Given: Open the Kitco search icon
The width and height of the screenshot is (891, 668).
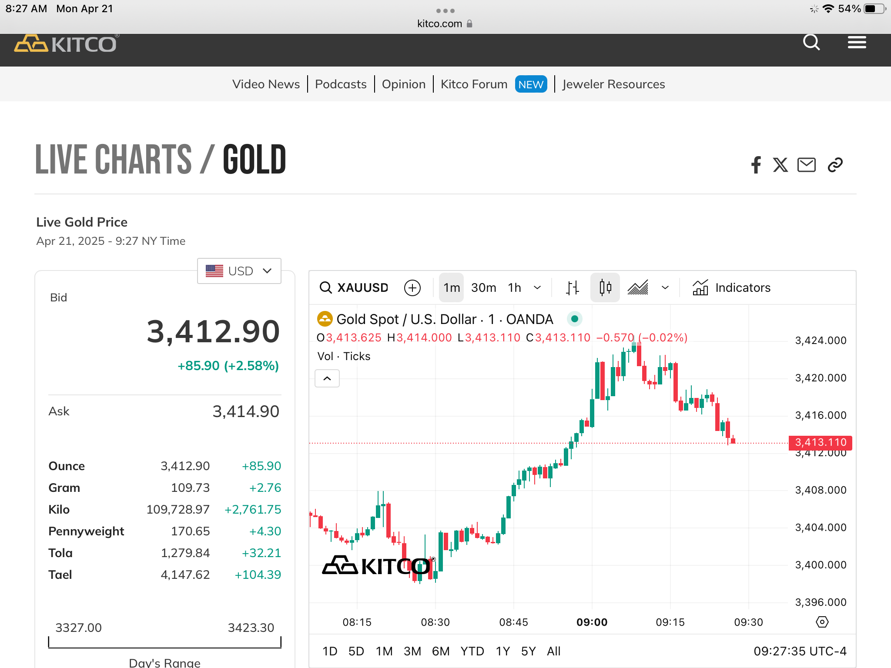Looking at the screenshot, I should click(x=811, y=43).
